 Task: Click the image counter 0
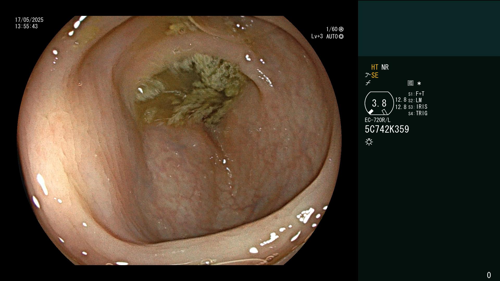489,275
